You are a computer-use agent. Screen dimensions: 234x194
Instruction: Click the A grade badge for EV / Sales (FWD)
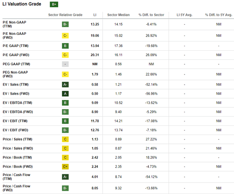65,94
